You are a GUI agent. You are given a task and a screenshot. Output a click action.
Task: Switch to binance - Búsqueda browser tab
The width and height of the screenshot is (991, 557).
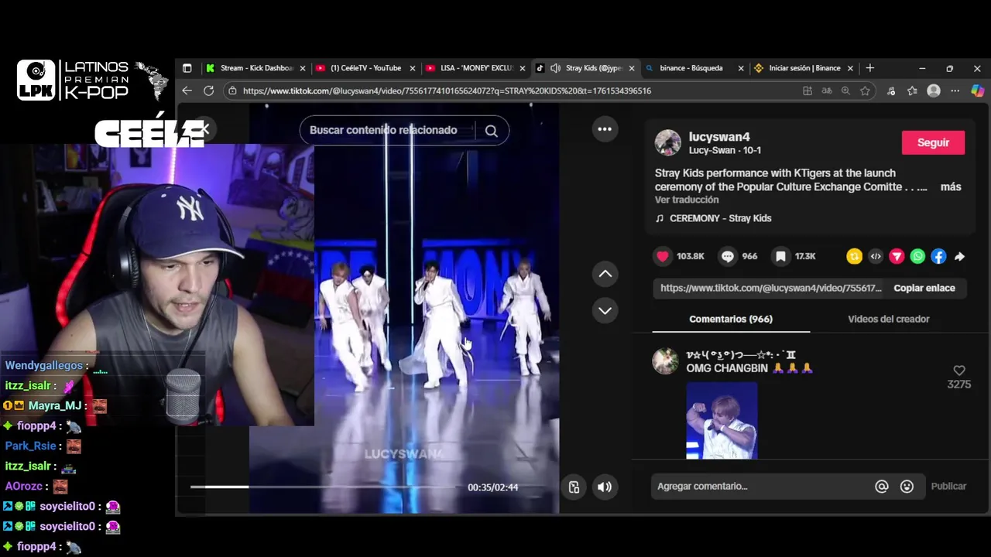[691, 68]
